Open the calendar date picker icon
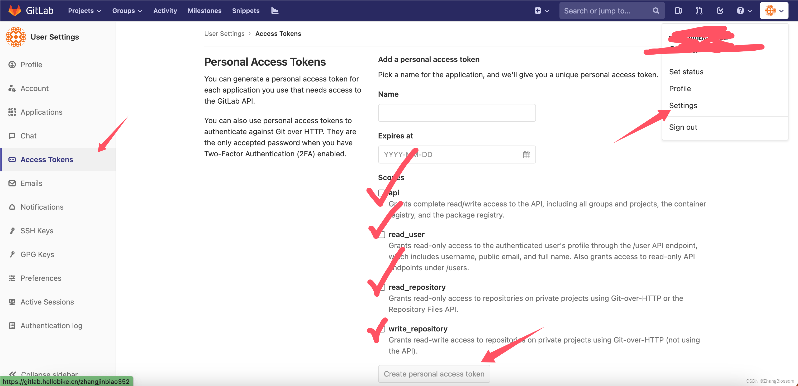Viewport: 798px width, 386px height. (x=526, y=155)
